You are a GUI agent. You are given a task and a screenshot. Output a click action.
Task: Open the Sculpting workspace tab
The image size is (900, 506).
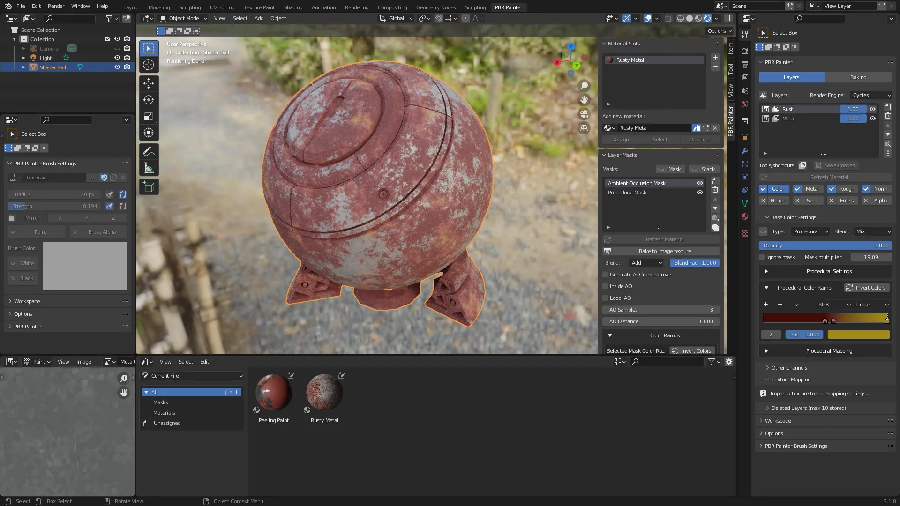pyautogui.click(x=189, y=7)
